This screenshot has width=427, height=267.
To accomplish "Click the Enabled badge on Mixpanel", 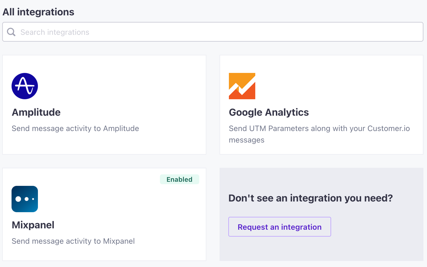I will 179,179.
